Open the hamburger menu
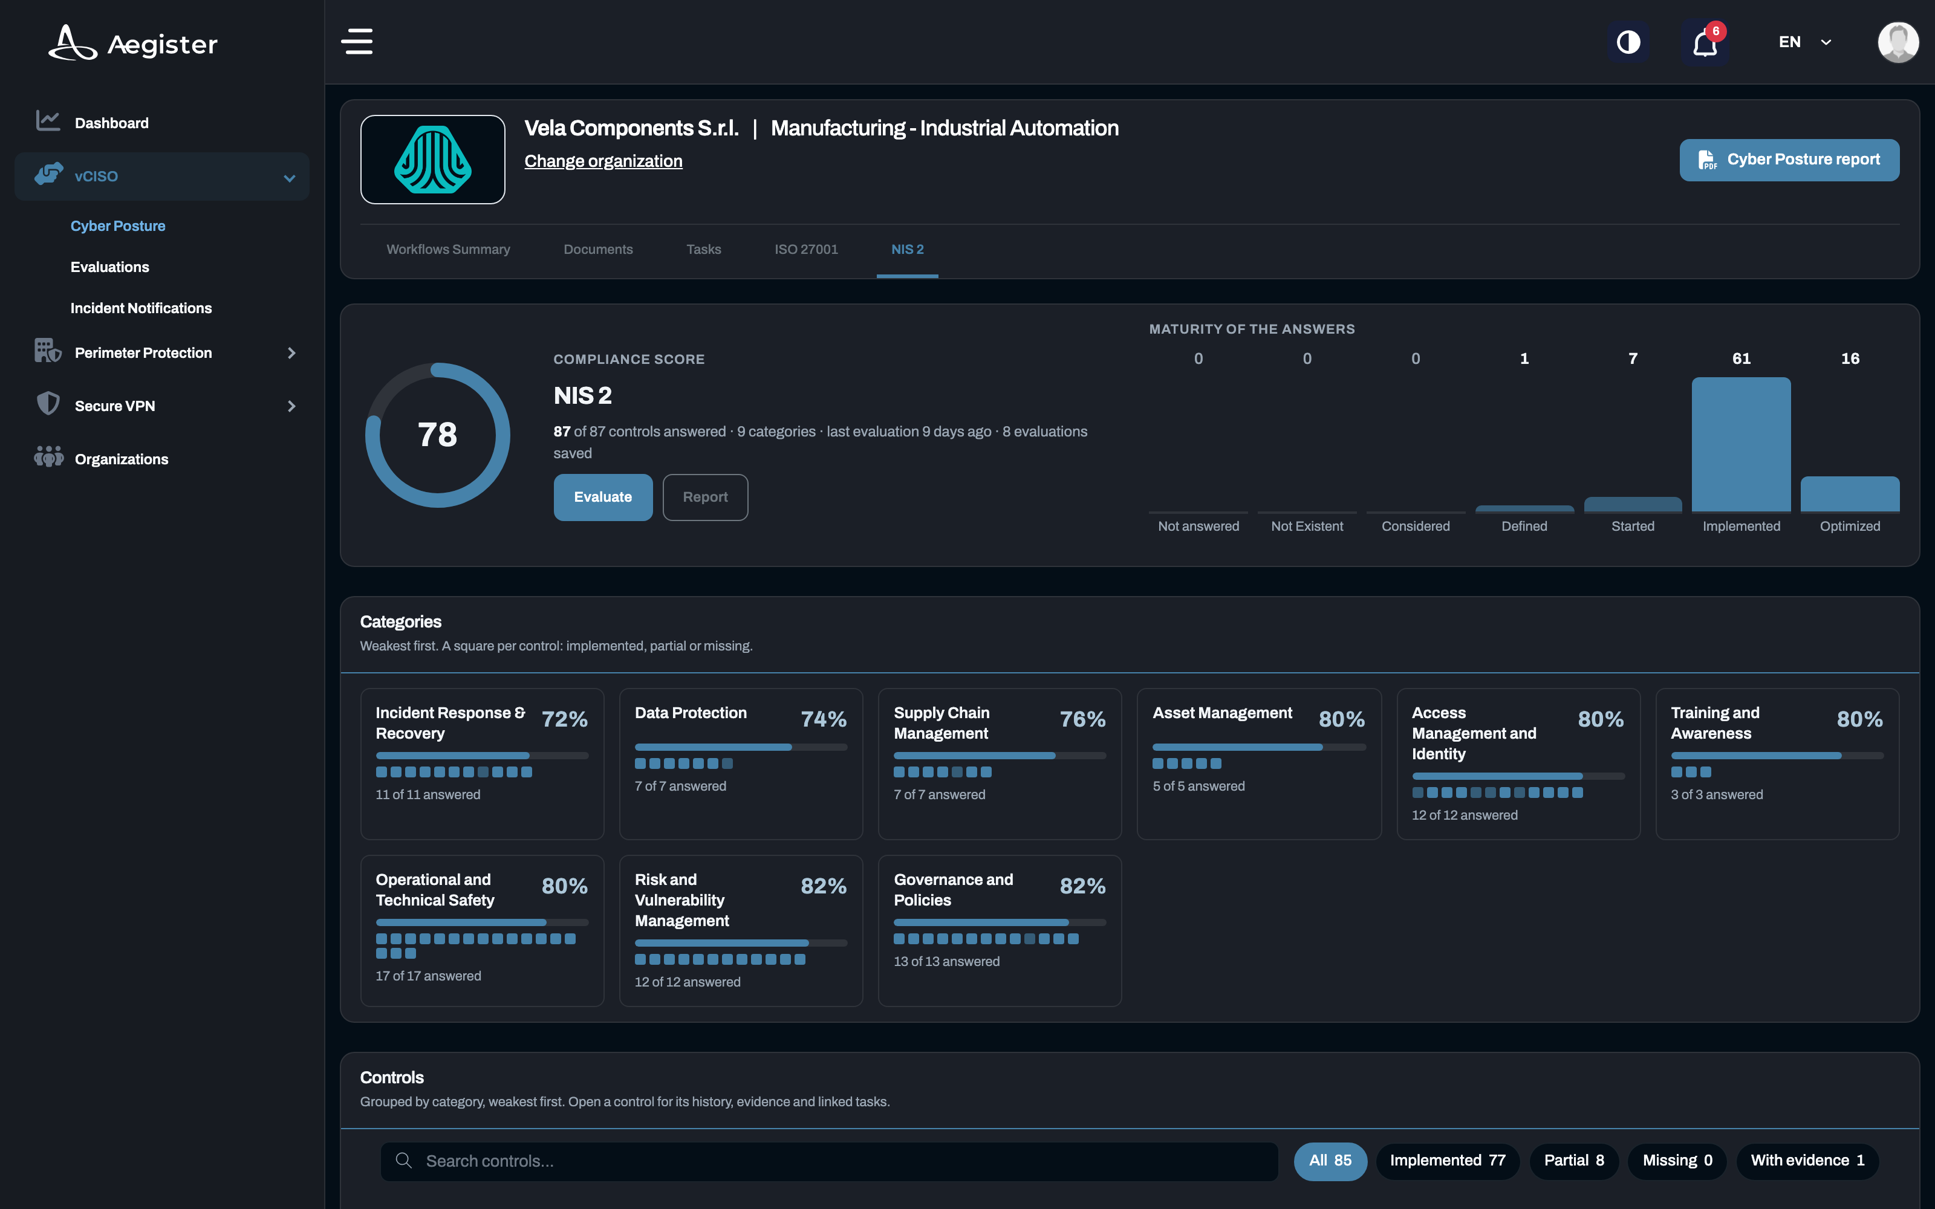This screenshot has width=1935, height=1209. click(x=357, y=42)
